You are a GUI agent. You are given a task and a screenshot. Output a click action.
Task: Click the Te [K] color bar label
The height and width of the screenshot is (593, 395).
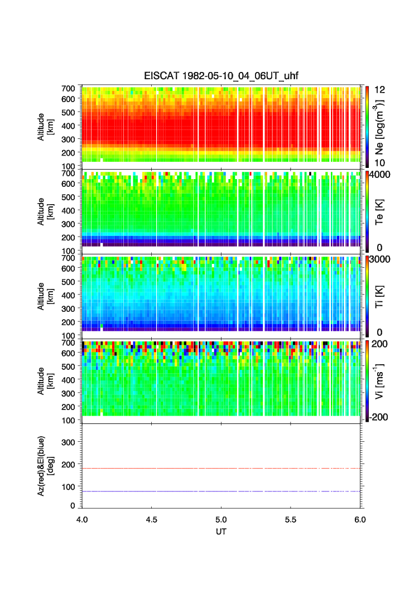click(379, 212)
